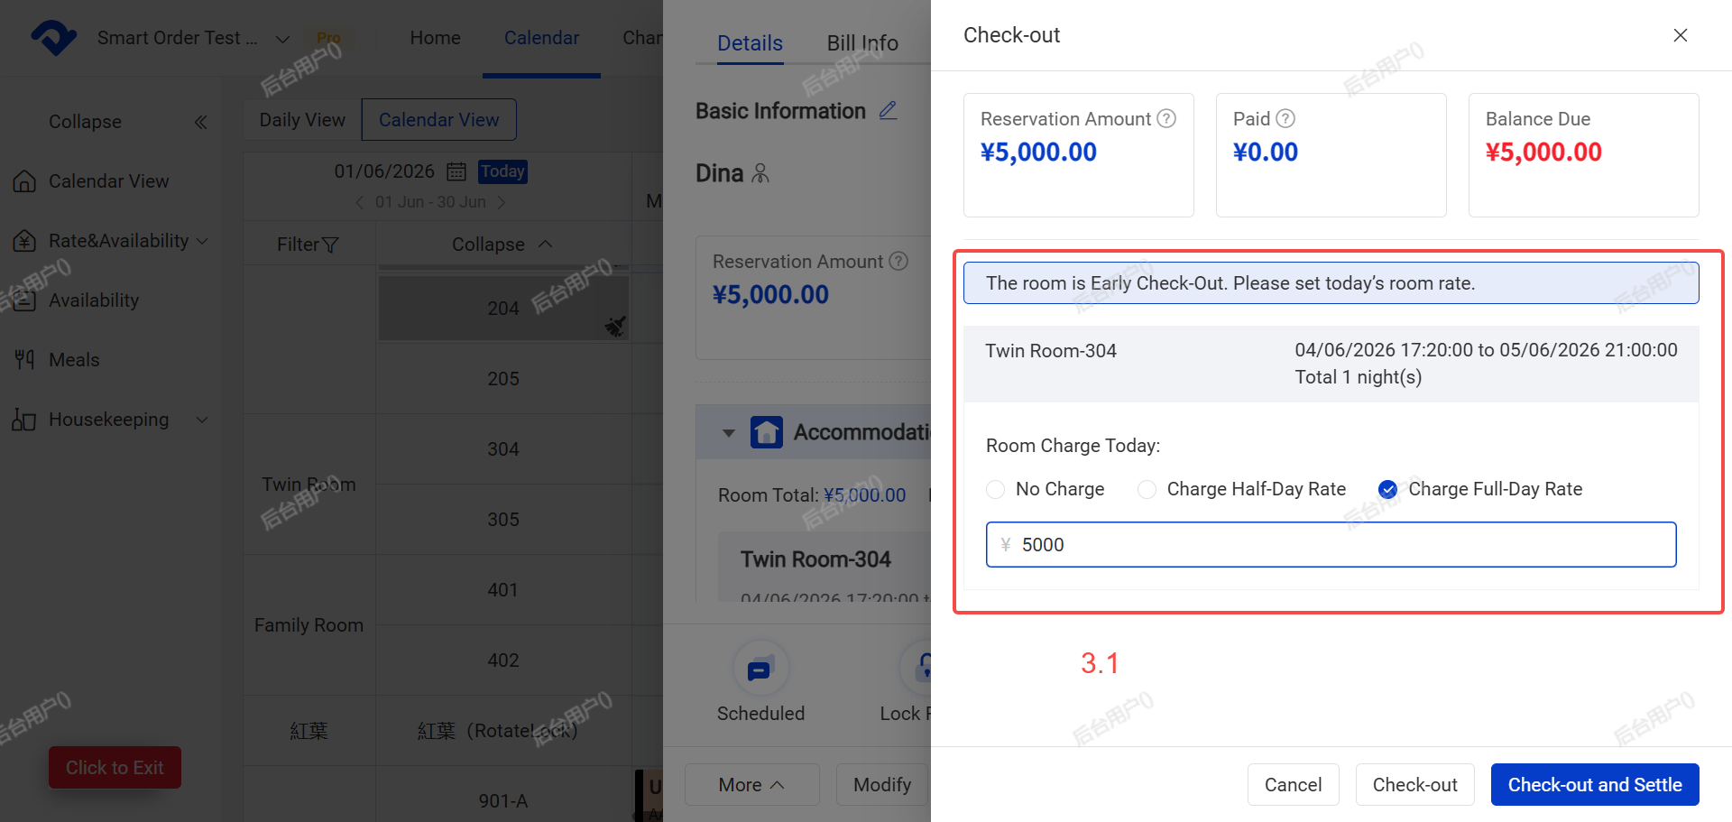Click the Check-out button in dialog footer
This screenshot has height=822, width=1732.
(1414, 784)
